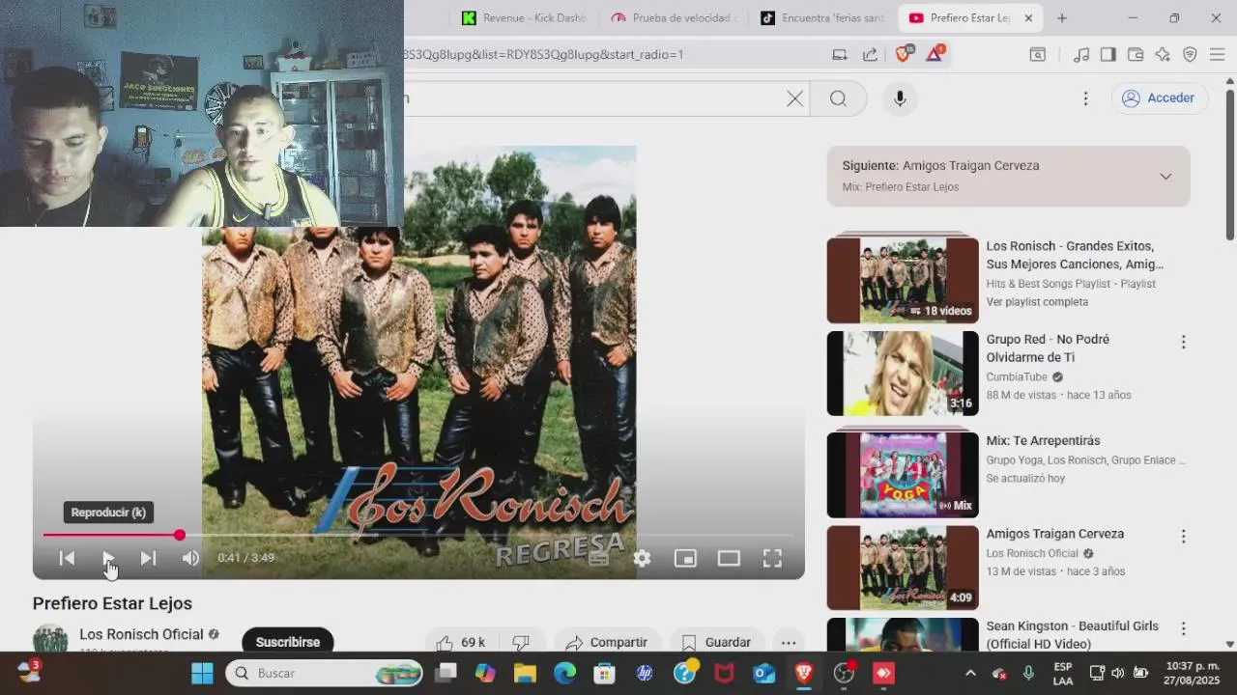
Task: Click the share icon in the address bar
Action: point(870,55)
